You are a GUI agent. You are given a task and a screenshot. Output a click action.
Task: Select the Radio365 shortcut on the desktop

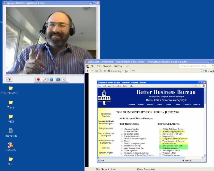tap(11, 147)
